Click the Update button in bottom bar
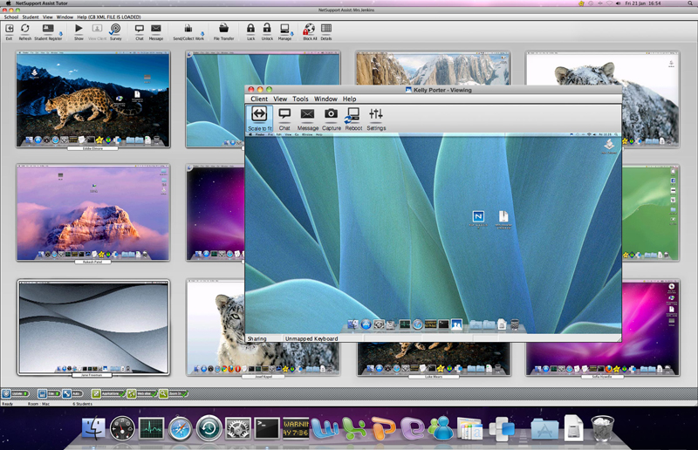This screenshot has height=450, width=698. point(16,394)
